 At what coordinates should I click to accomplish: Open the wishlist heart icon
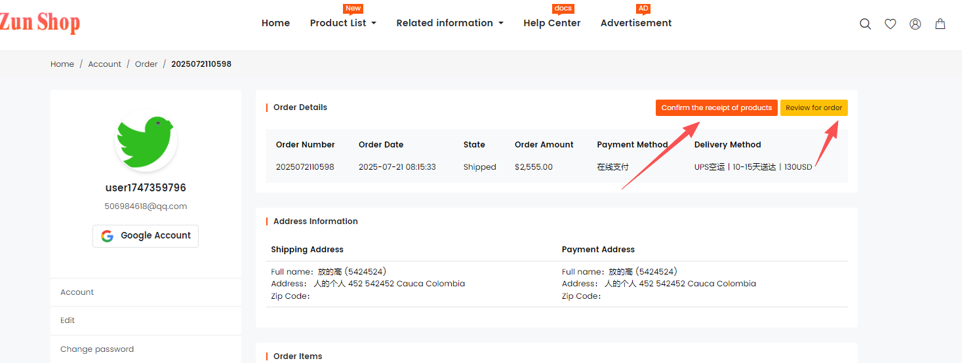[890, 24]
